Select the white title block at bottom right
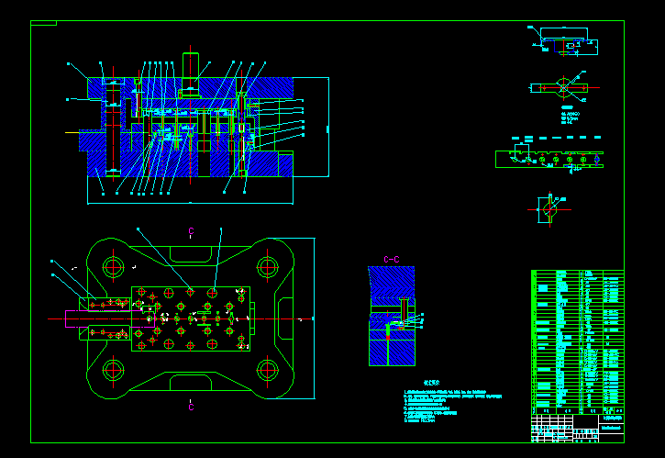The width and height of the screenshot is (665, 458). pyautogui.click(x=578, y=429)
